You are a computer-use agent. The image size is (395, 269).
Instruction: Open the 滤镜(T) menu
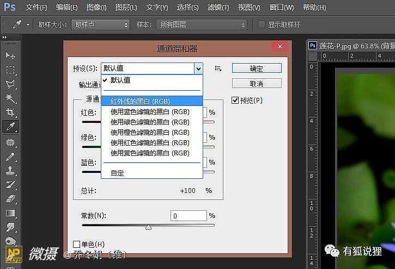[x=218, y=8]
